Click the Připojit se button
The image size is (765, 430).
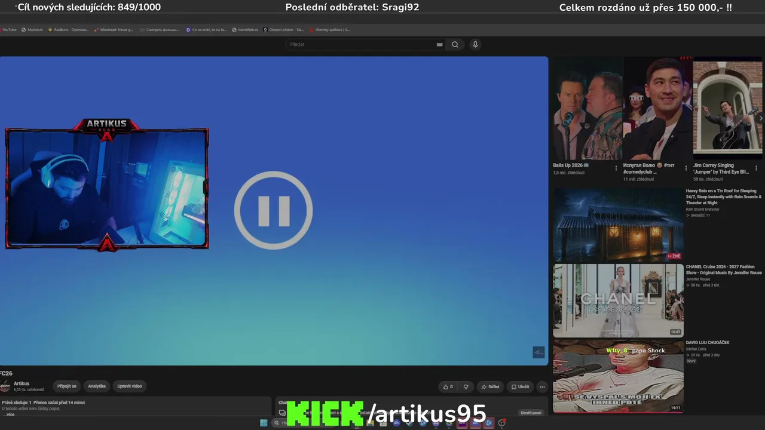[67, 386]
